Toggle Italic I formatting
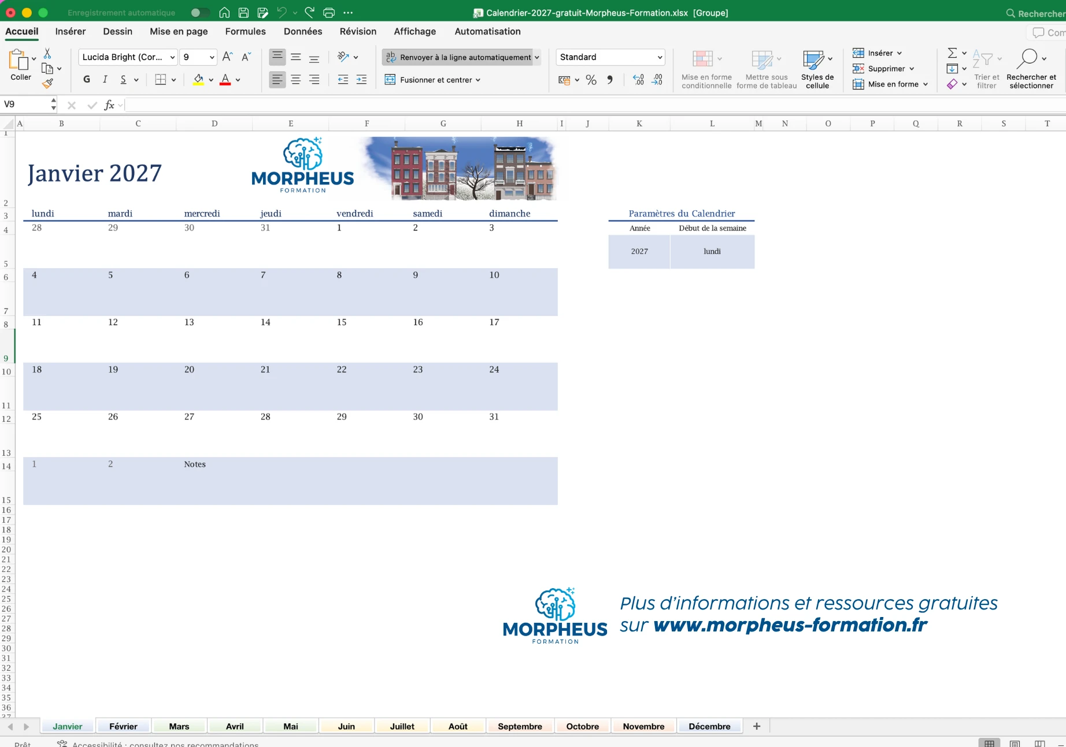Viewport: 1066px width, 747px height. pos(105,80)
